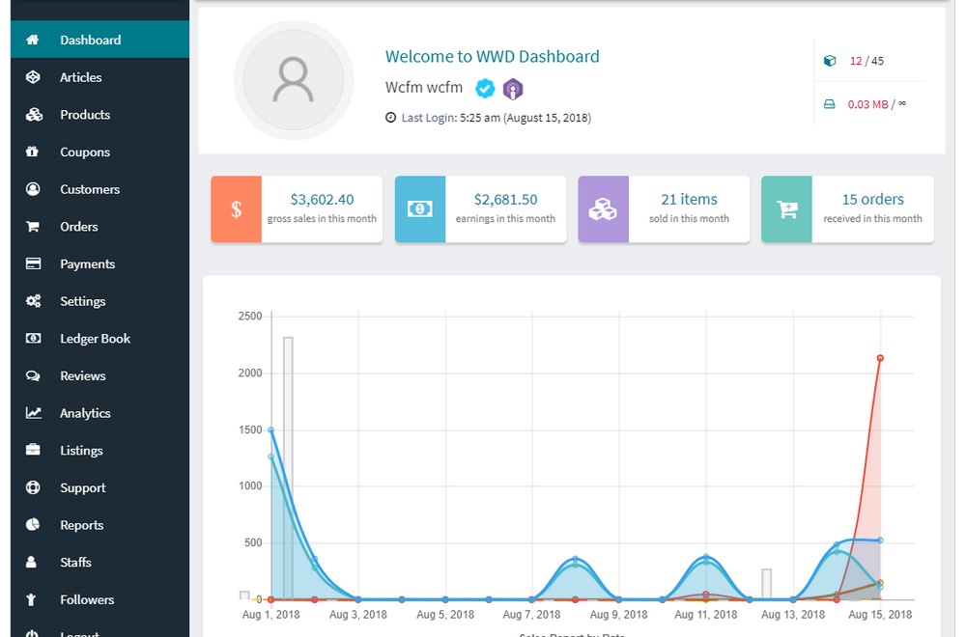Open the Articles menu item
The width and height of the screenshot is (966, 637).
99,77
